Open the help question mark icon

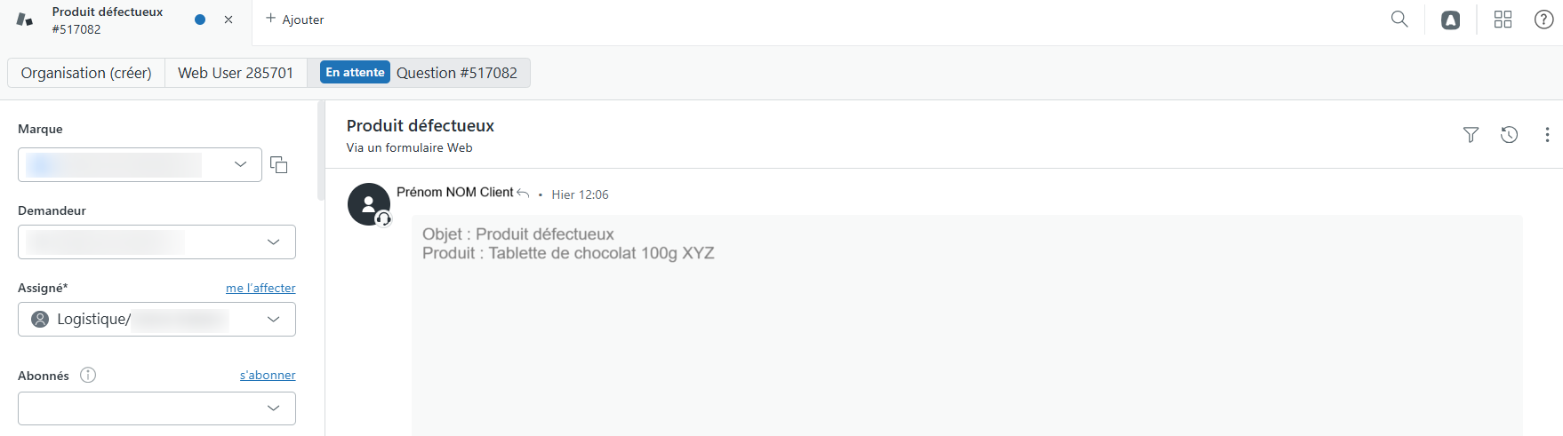coord(1544,20)
